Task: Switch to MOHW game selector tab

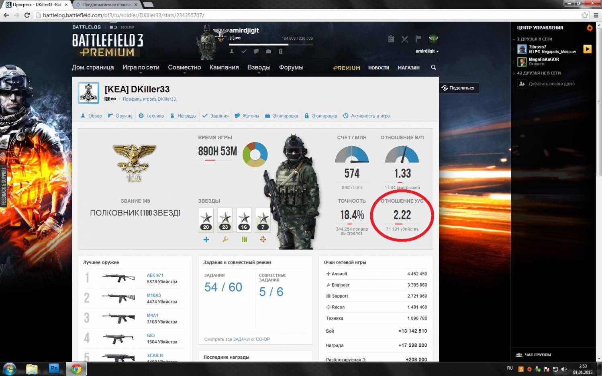Action: (127, 27)
